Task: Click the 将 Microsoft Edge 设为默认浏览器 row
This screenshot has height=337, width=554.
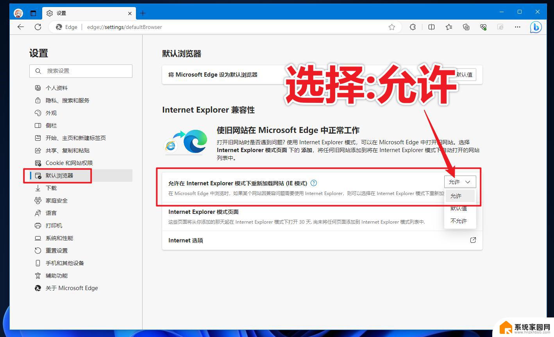Action: [x=322, y=75]
